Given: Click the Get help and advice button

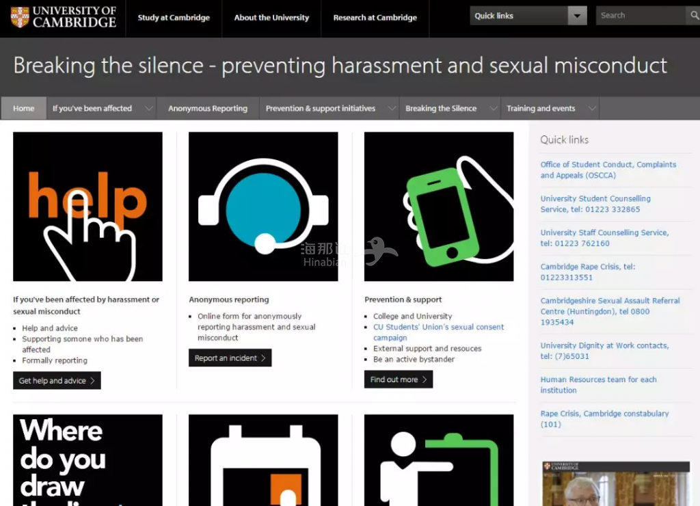Looking at the screenshot, I should (57, 380).
